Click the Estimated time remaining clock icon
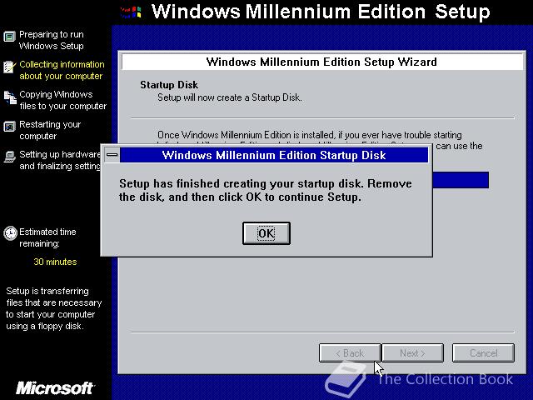 point(10,233)
